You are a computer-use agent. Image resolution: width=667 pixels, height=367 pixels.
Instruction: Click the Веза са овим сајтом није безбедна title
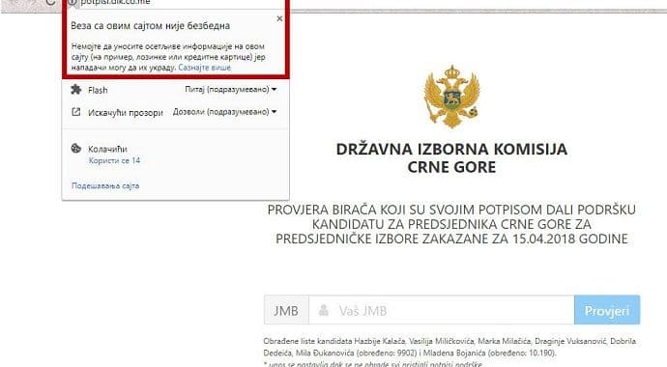coord(150,26)
